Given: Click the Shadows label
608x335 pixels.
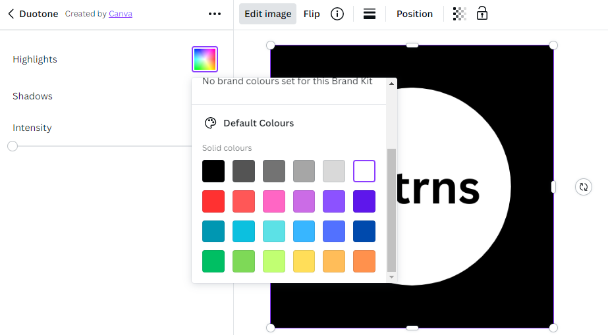Looking at the screenshot, I should pyautogui.click(x=32, y=96).
